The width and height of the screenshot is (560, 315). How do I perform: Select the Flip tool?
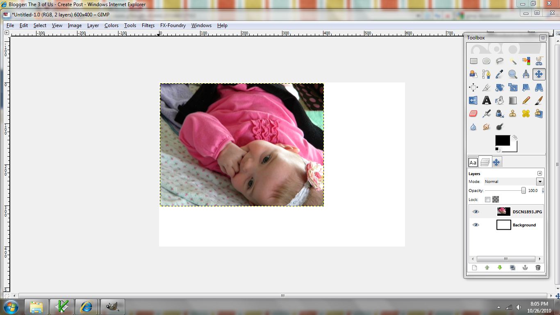(x=473, y=100)
